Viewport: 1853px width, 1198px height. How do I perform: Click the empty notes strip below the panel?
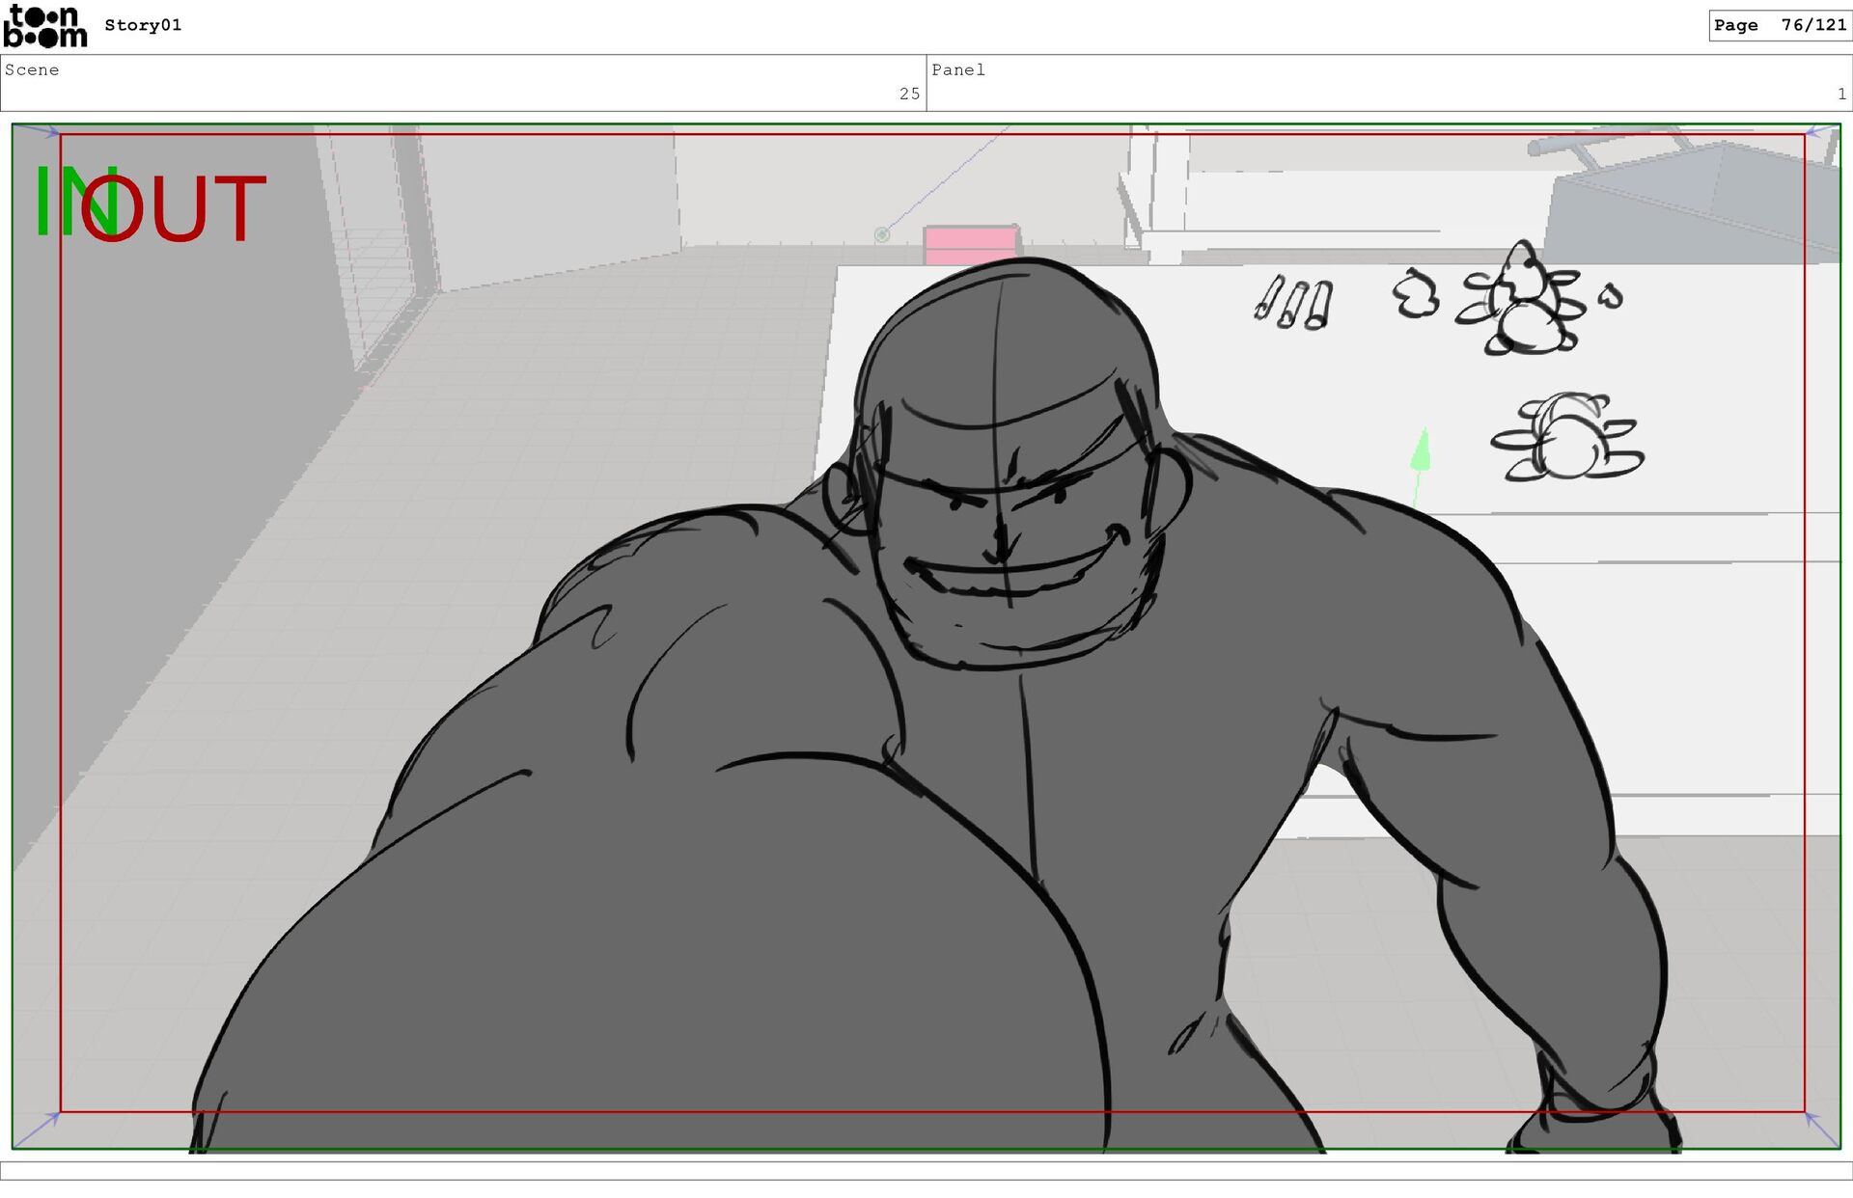click(926, 1170)
